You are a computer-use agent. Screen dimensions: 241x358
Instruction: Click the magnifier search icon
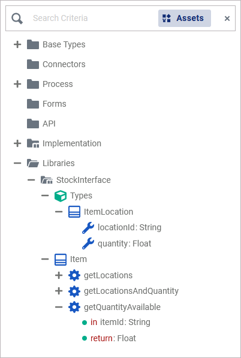pos(17,18)
